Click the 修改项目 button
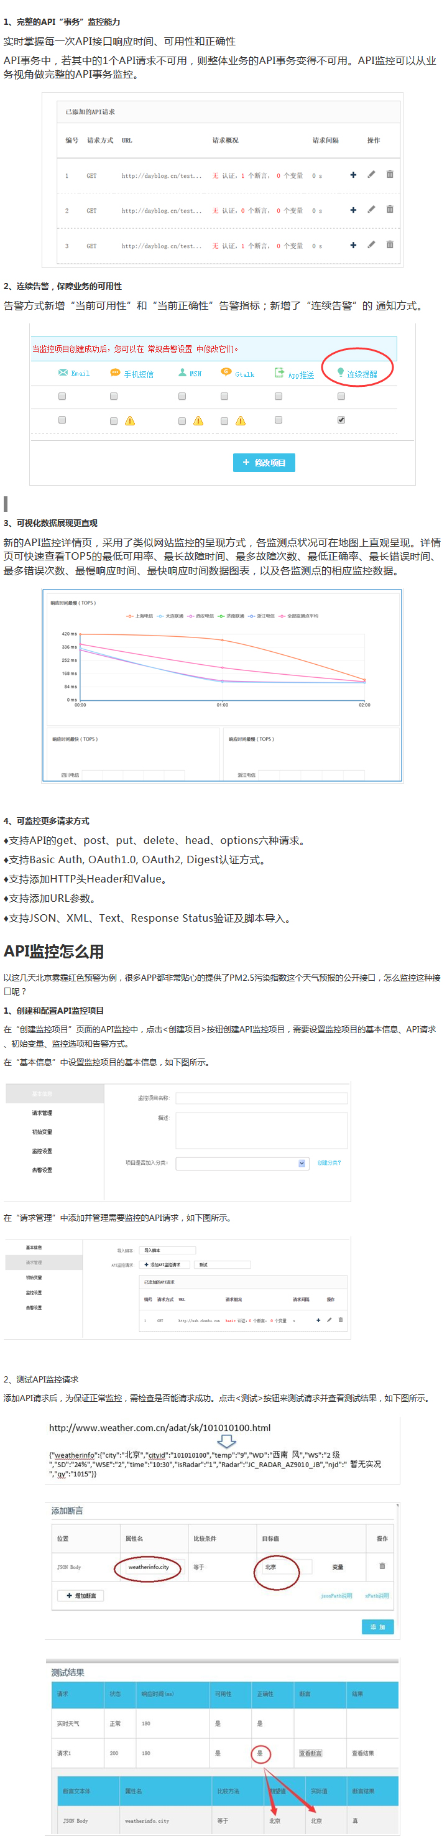This screenshot has width=447, height=1839. (x=264, y=463)
